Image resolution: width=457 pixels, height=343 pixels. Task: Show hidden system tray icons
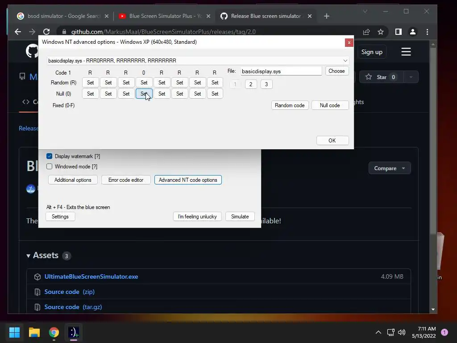(378, 332)
